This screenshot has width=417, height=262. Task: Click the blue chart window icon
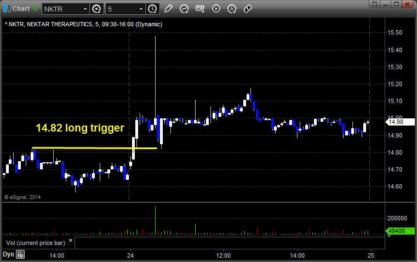pos(7,9)
